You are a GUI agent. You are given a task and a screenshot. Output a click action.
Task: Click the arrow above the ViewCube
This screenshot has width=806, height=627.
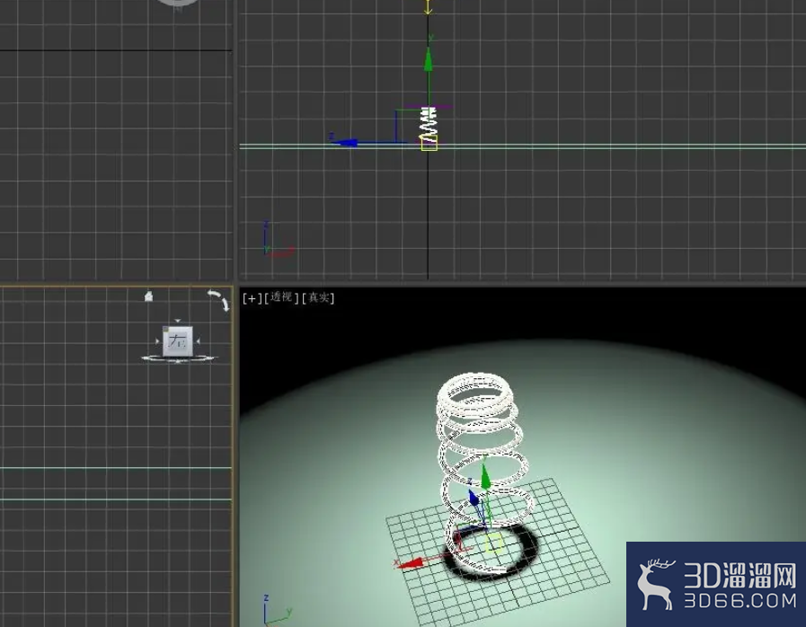click(x=178, y=321)
